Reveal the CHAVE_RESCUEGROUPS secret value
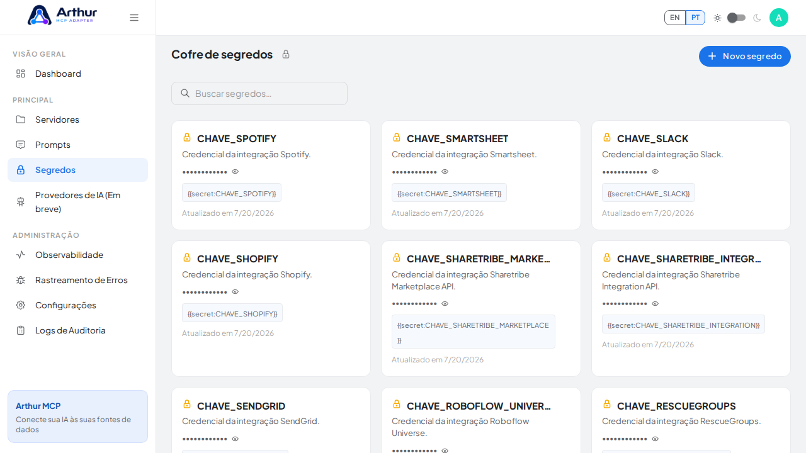Screen dimensions: 806x453 point(656,439)
